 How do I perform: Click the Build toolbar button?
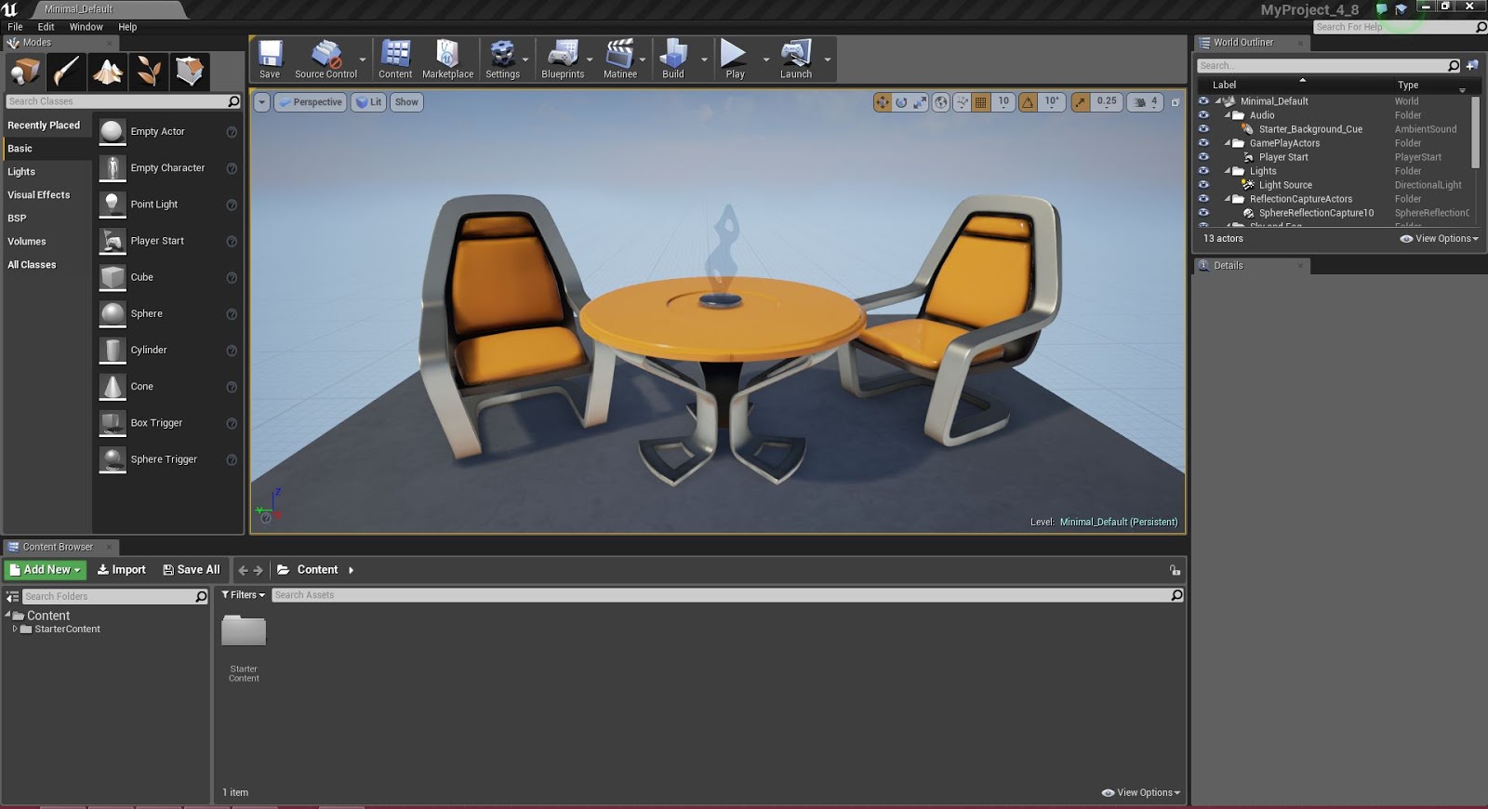point(673,60)
